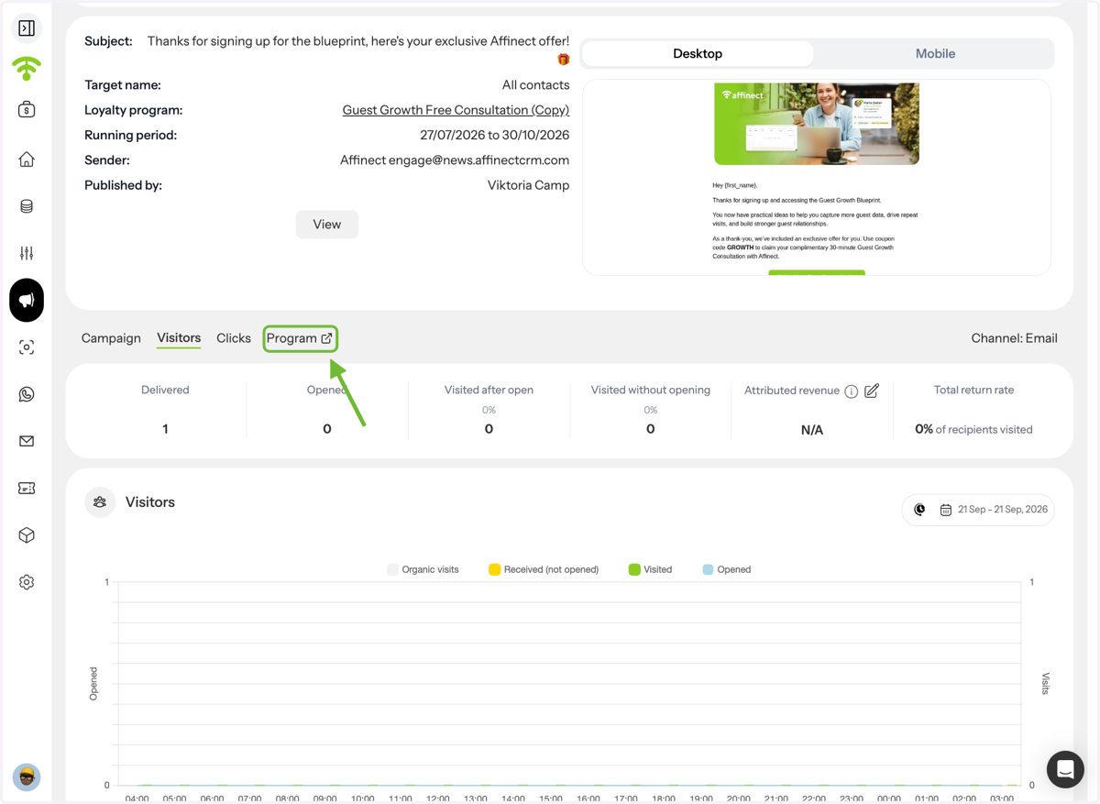Click the Attributed revenue info icon
Image resolution: width=1100 pixels, height=804 pixels.
pos(852,391)
